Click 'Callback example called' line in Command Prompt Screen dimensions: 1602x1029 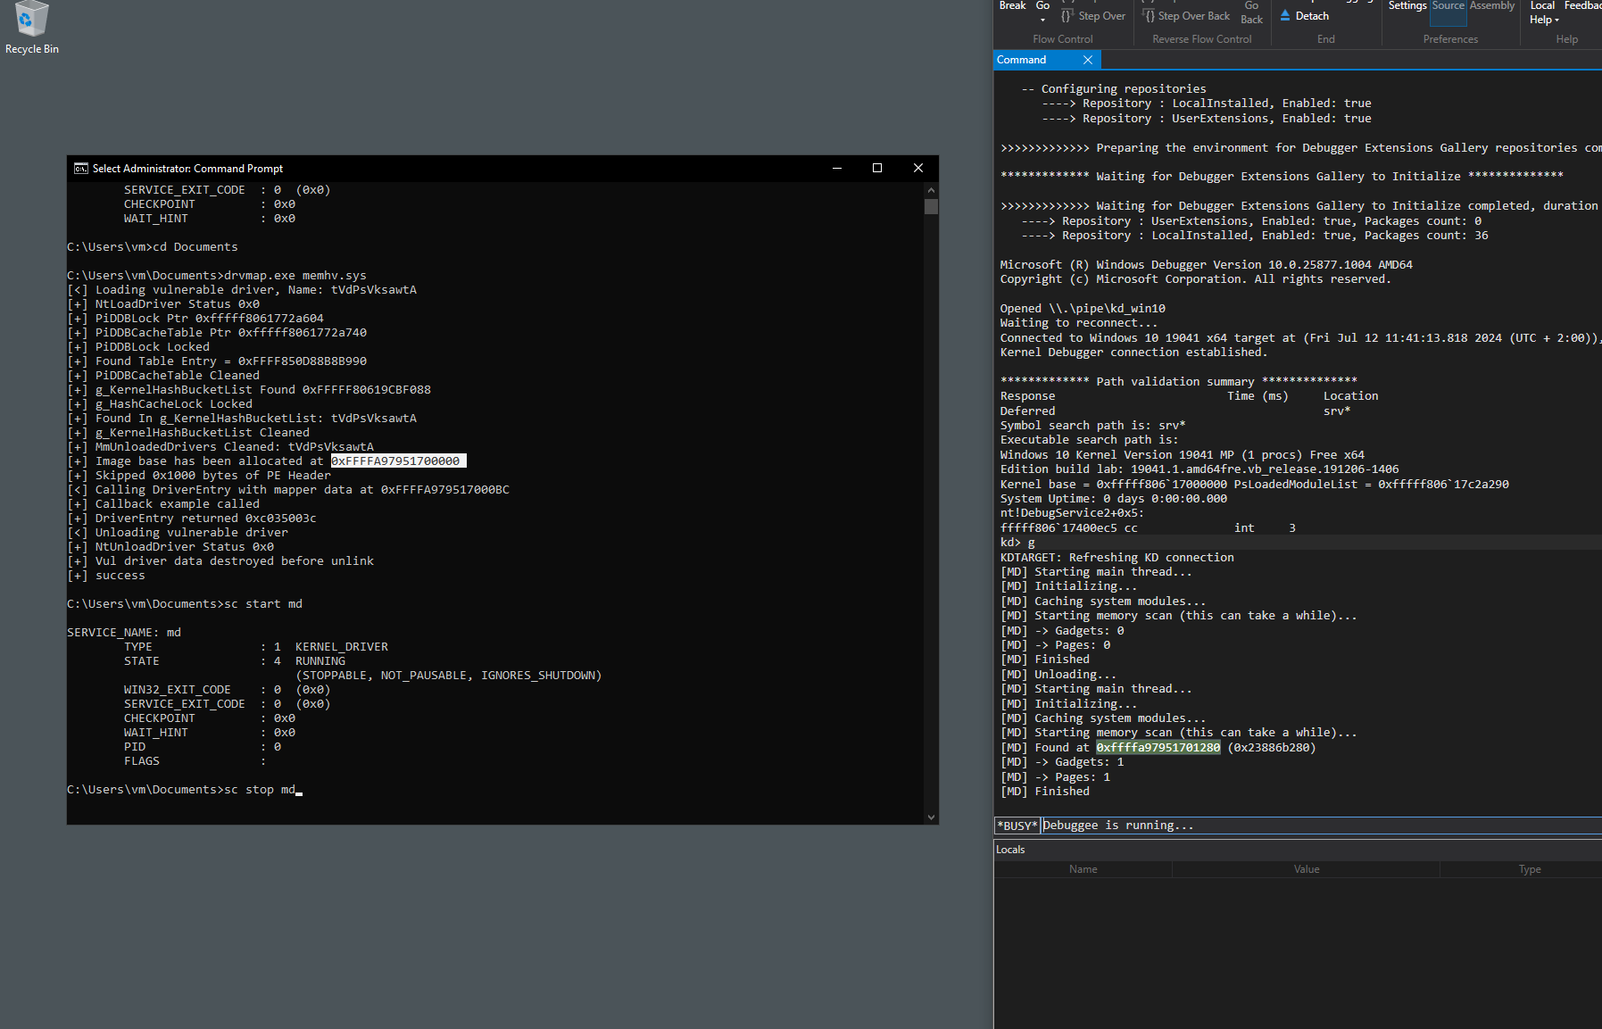click(x=163, y=504)
